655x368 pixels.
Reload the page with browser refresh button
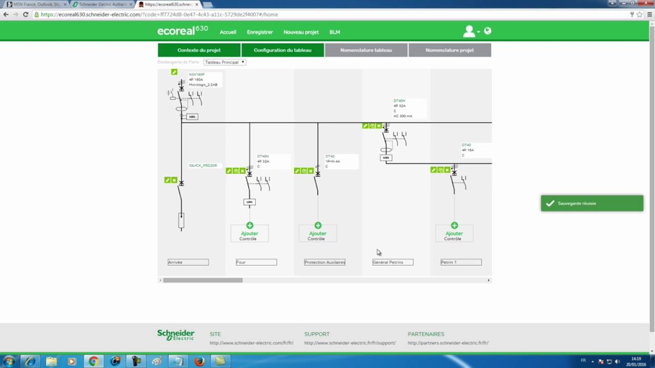pyautogui.click(x=26, y=14)
